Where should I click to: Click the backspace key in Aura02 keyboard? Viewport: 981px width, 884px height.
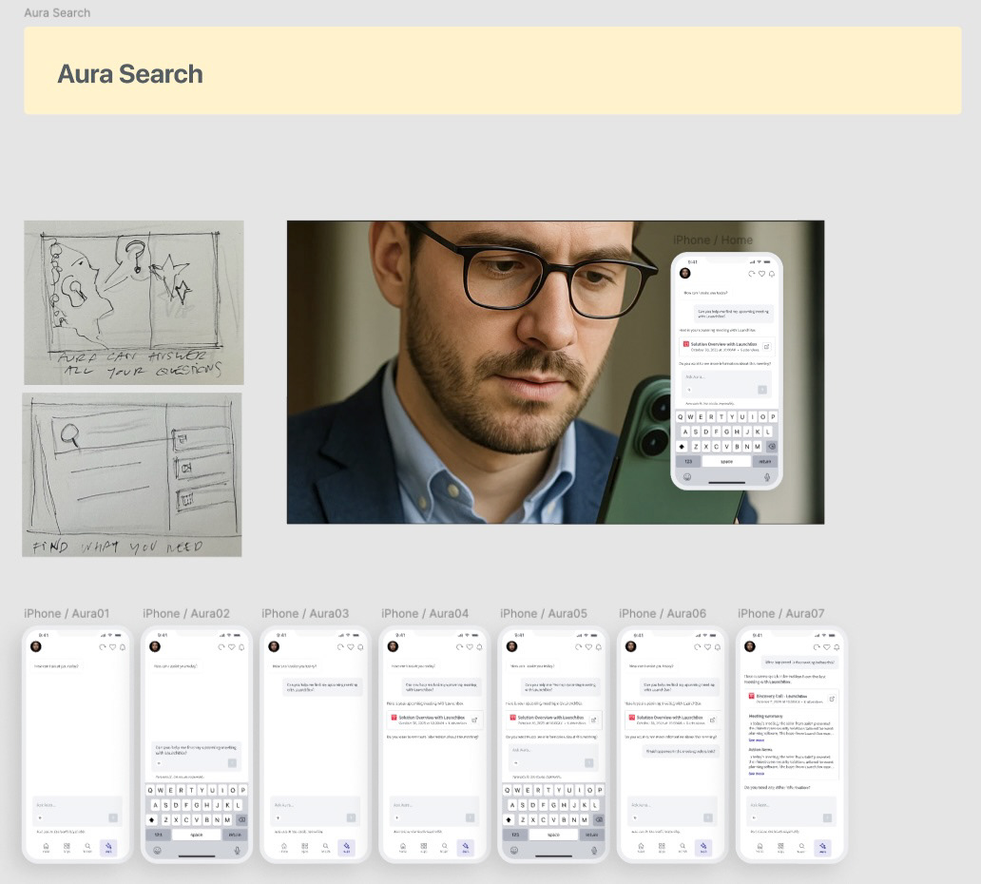242,819
